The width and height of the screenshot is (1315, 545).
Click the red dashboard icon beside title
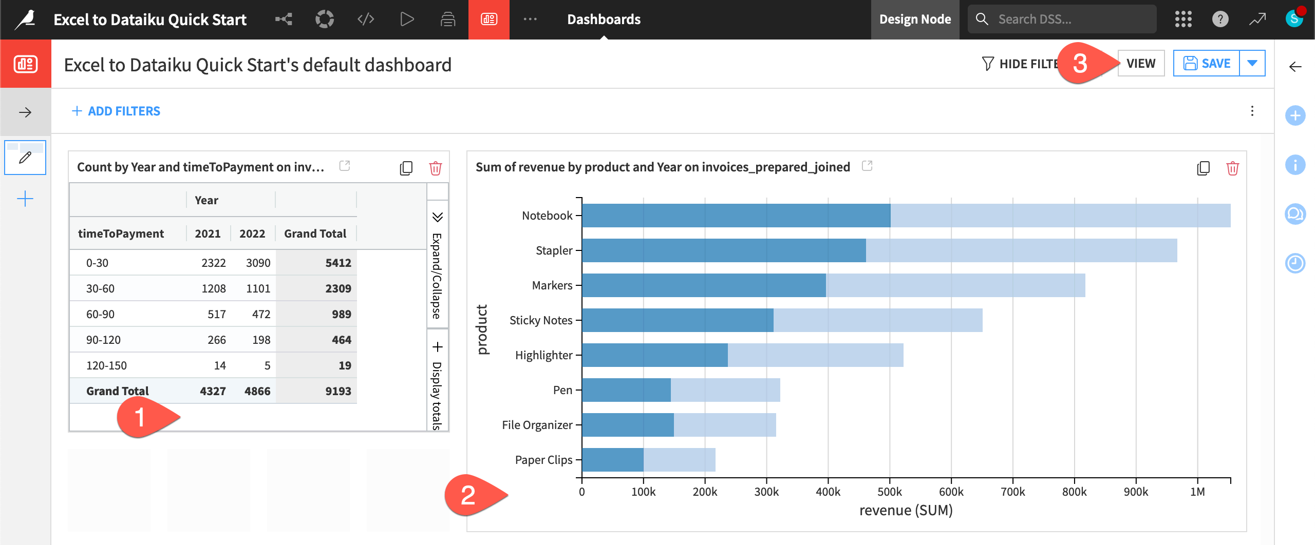(x=26, y=64)
